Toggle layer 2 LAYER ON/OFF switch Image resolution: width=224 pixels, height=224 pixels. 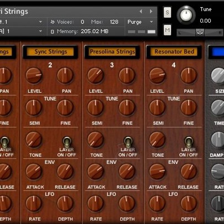(x=67, y=142)
